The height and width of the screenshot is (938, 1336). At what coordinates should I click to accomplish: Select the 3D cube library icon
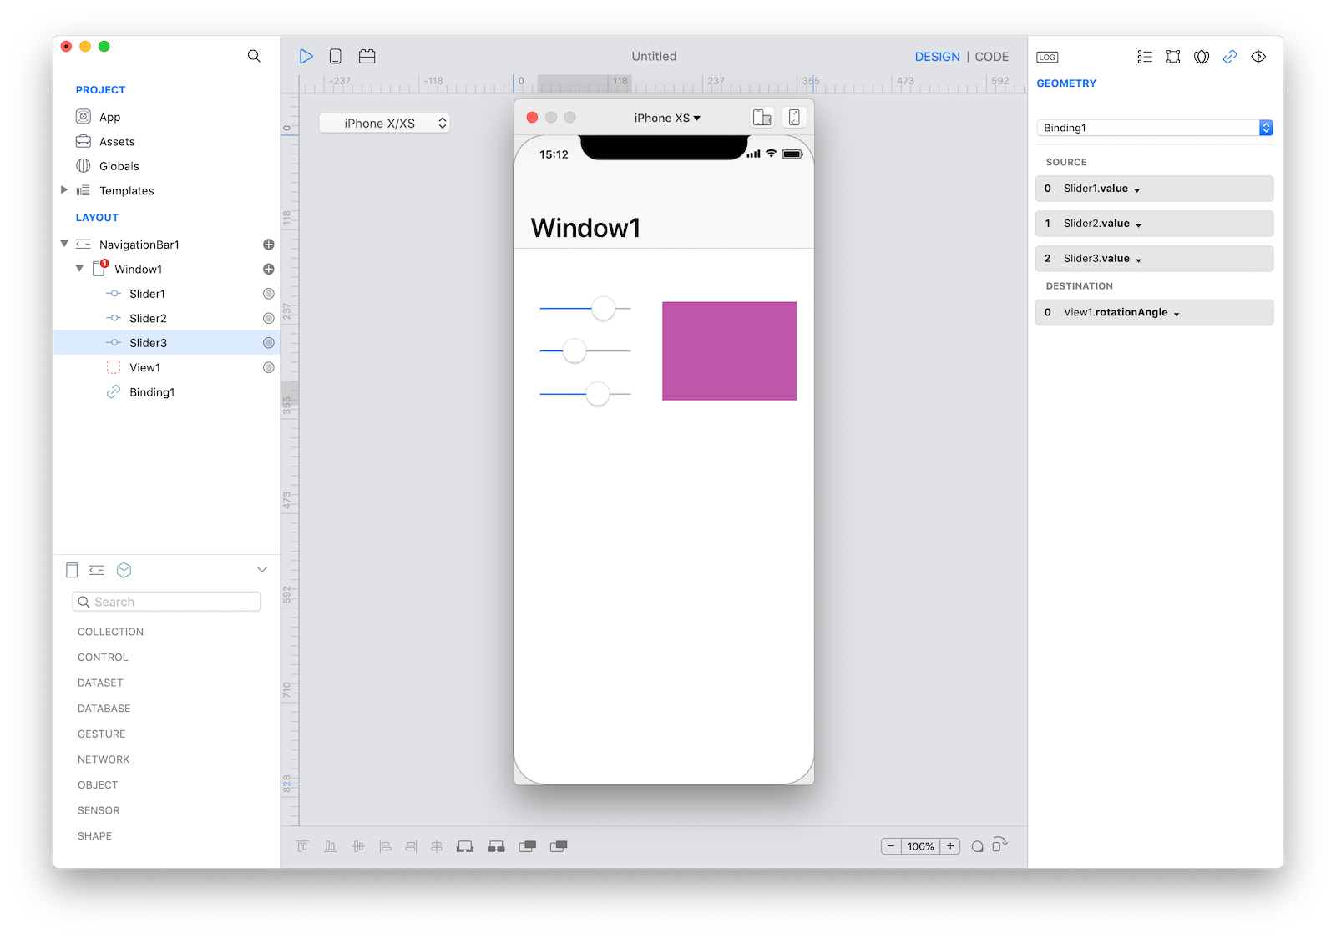coord(124,570)
